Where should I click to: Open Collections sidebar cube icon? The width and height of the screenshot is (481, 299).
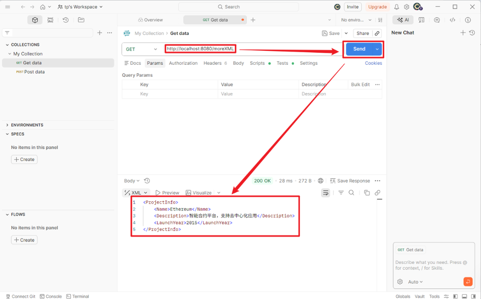35,20
